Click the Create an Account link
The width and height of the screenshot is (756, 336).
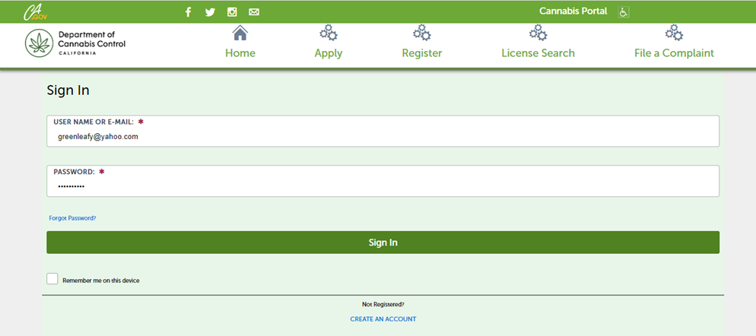[383, 319]
